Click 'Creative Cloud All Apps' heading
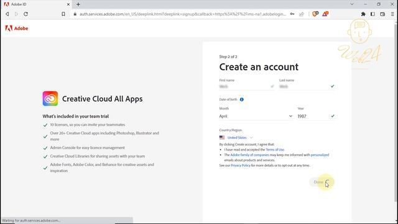The image size is (398, 224). tap(102, 98)
